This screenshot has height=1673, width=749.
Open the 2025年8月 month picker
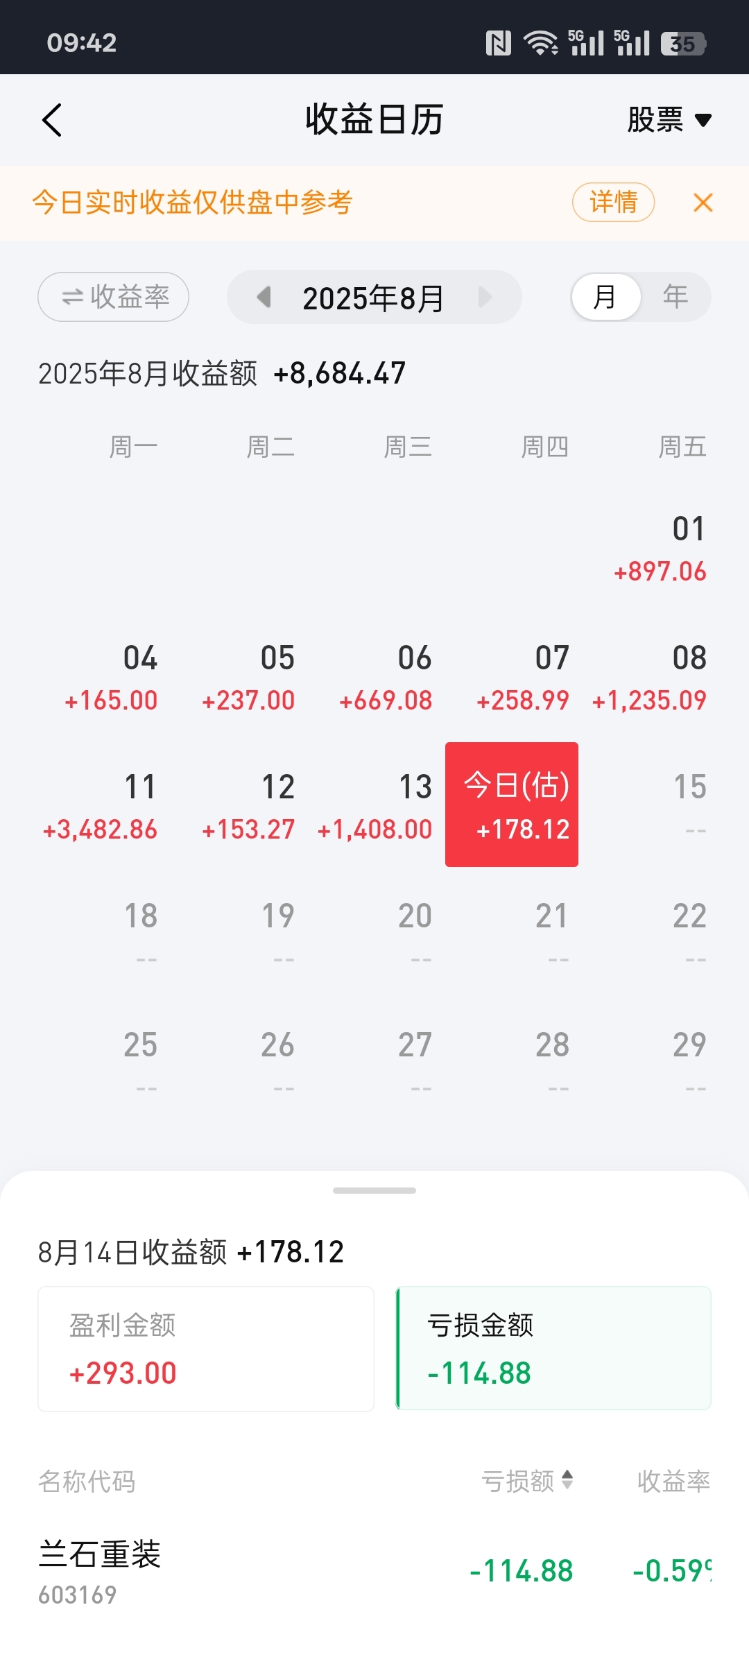(374, 298)
